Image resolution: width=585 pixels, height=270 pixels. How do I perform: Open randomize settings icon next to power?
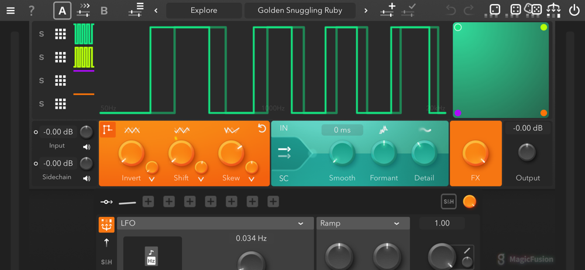[x=553, y=9]
